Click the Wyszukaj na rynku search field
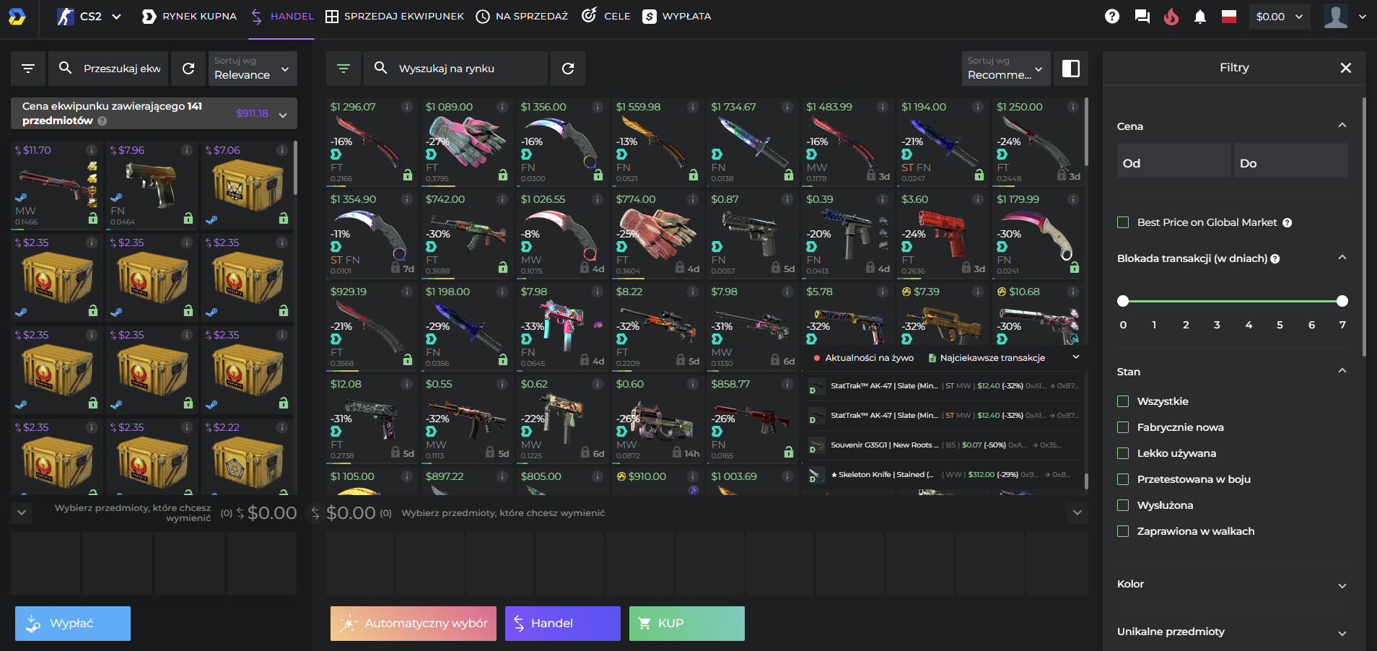The width and height of the screenshot is (1377, 651). (465, 68)
